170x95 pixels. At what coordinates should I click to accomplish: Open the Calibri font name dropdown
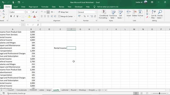(24, 12)
